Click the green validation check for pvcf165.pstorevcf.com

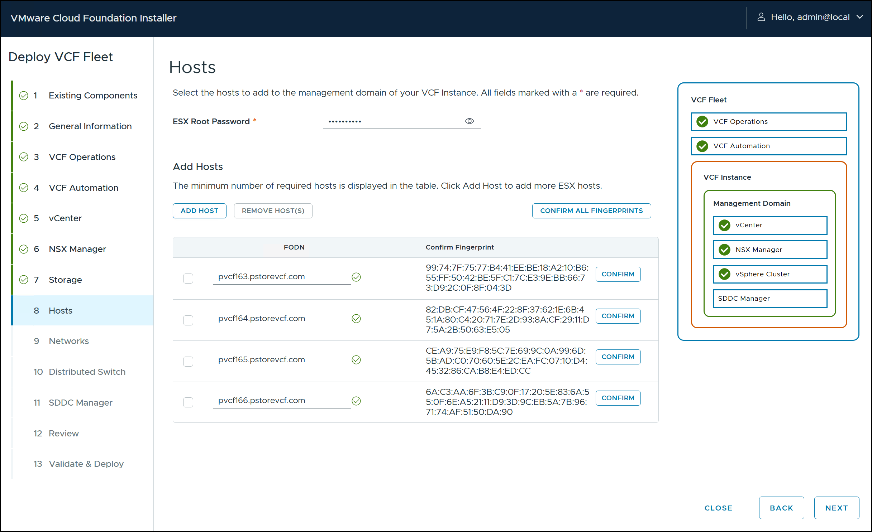[x=356, y=360]
